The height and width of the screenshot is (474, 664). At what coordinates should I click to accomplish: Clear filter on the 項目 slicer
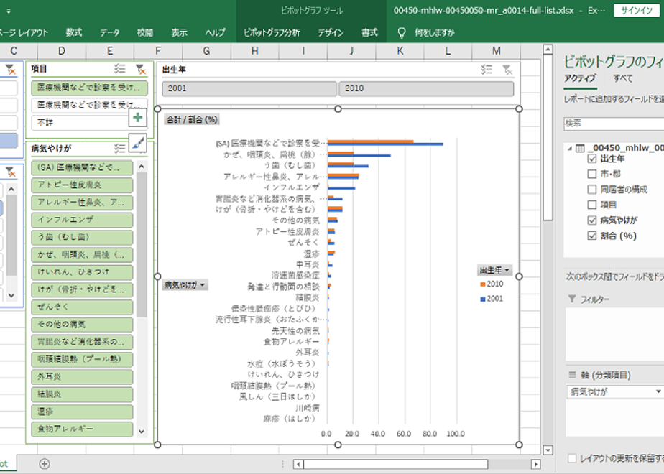141,69
